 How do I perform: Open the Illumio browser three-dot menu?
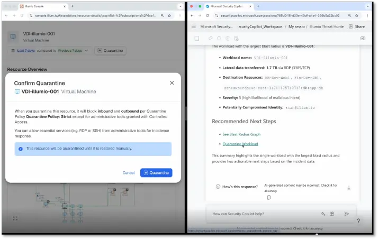180,16
